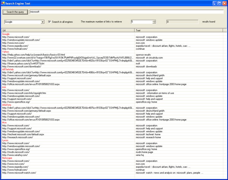Click the 'wine hq' text cell

pyautogui.click(x=140, y=155)
